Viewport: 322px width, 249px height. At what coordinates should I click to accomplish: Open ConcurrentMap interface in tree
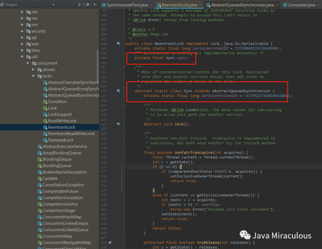point(55,236)
